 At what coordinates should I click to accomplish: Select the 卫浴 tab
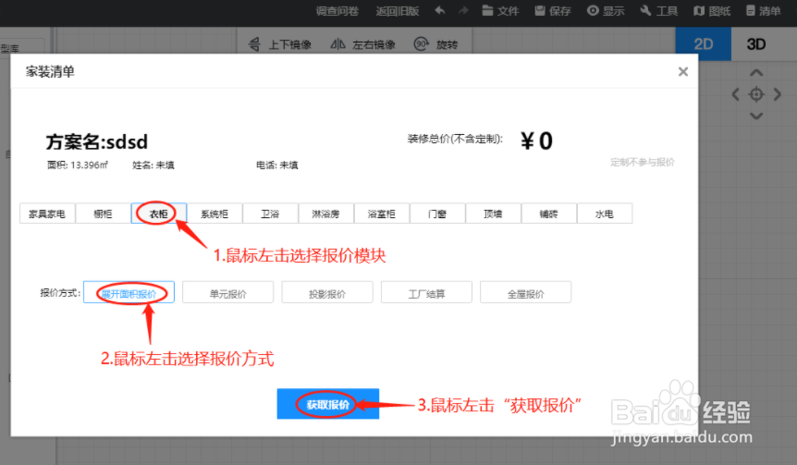point(270,214)
